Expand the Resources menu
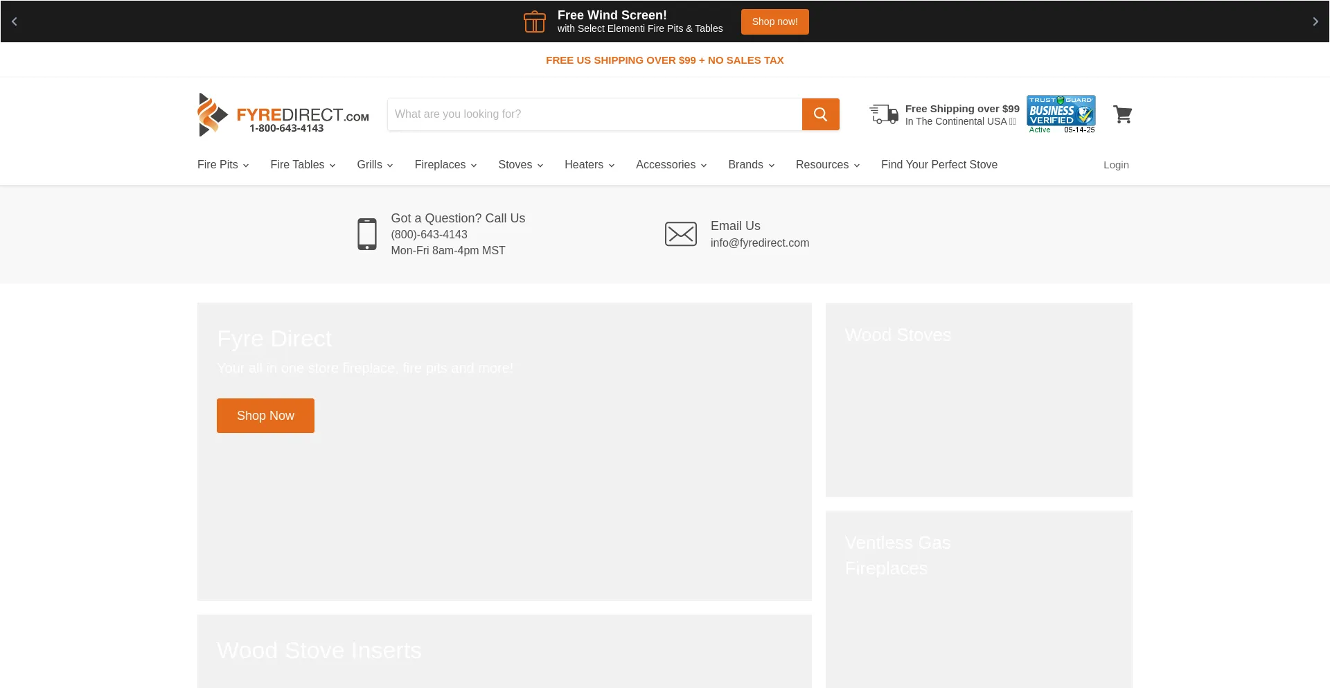The height and width of the screenshot is (688, 1330). click(x=827, y=165)
